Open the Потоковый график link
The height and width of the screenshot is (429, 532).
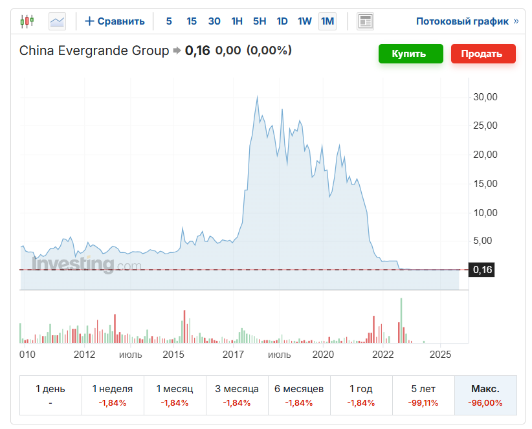(467, 21)
